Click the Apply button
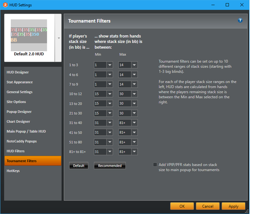 click(x=234, y=206)
